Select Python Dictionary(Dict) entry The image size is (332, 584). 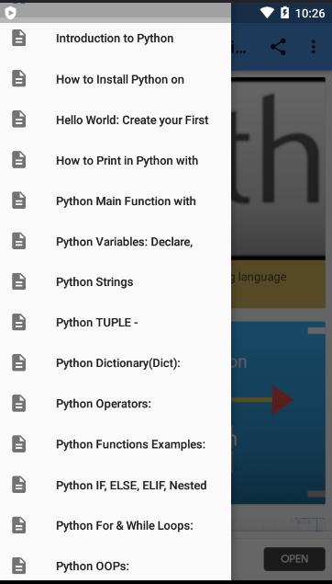tap(116, 363)
